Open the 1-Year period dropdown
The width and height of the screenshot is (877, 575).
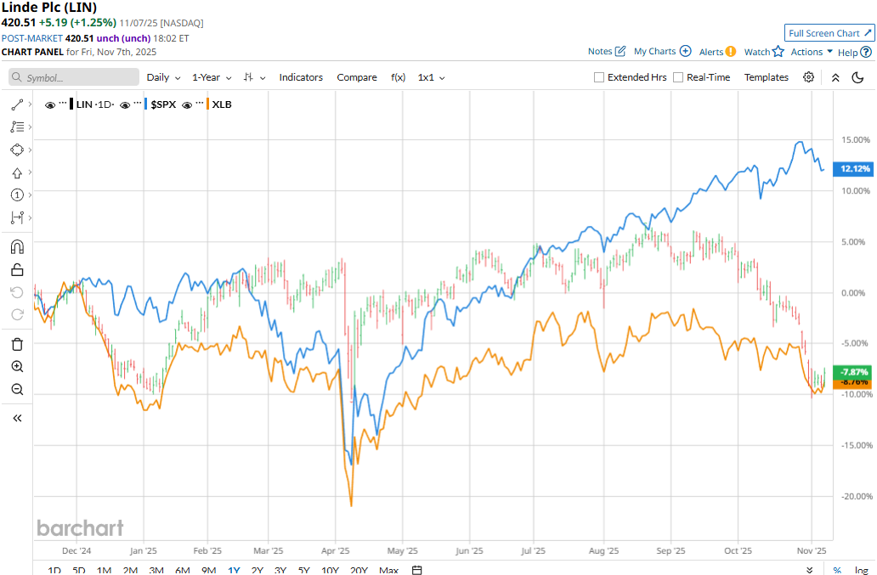point(212,77)
